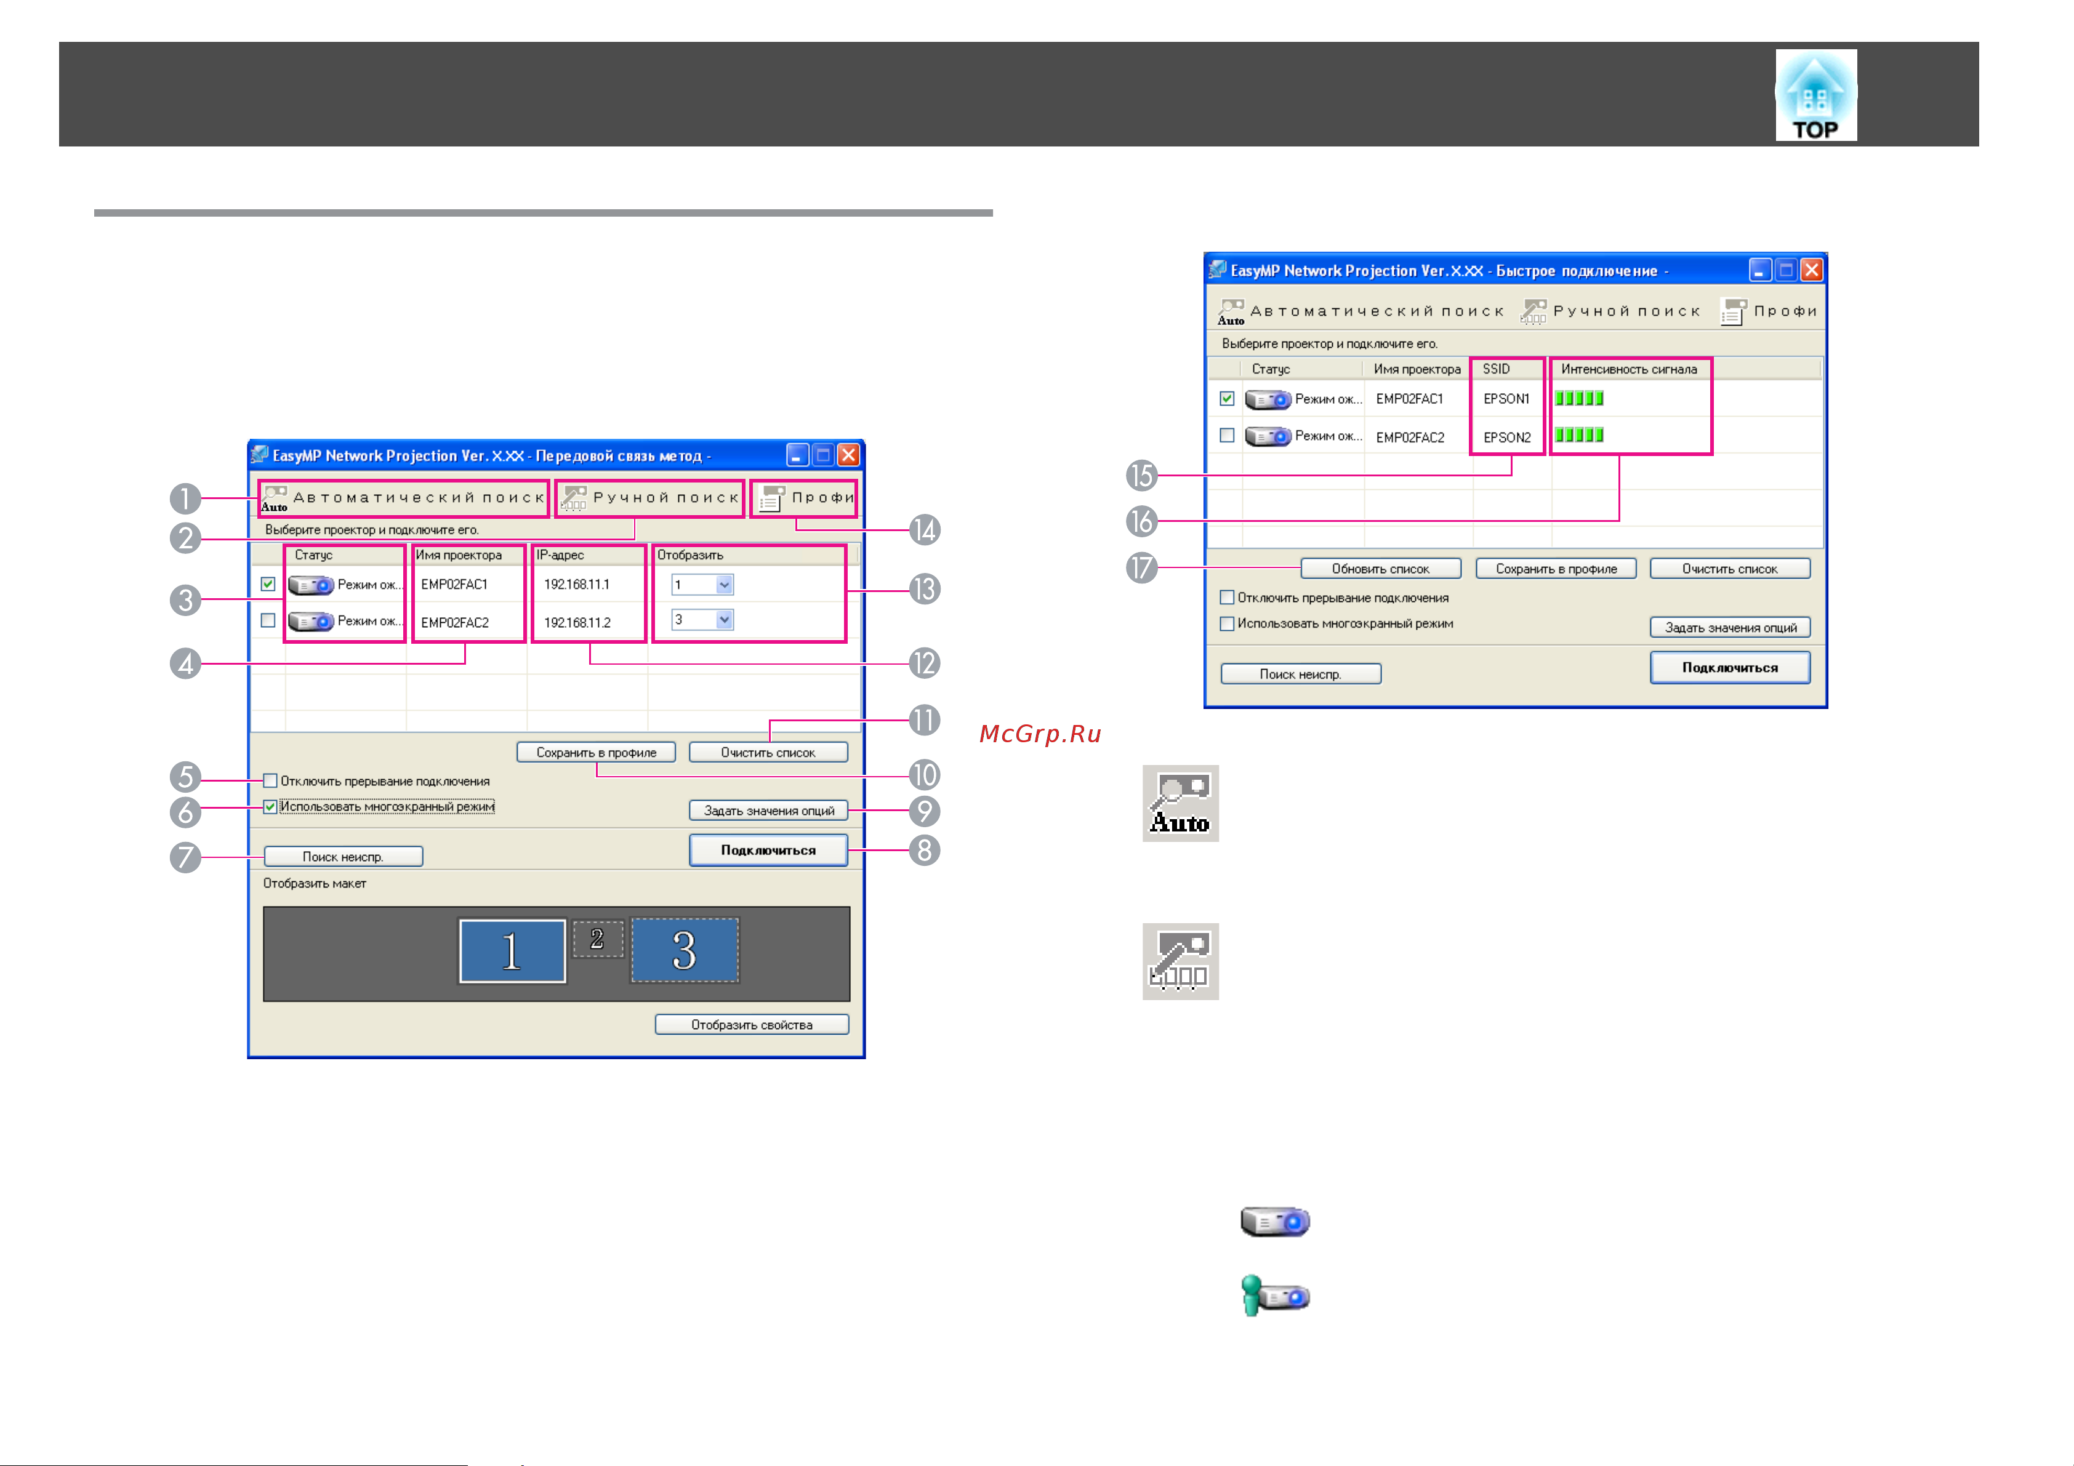The image size is (2074, 1466).
Task: Click the manual search icon in the Быстрое подключение window
Action: 1534,311
